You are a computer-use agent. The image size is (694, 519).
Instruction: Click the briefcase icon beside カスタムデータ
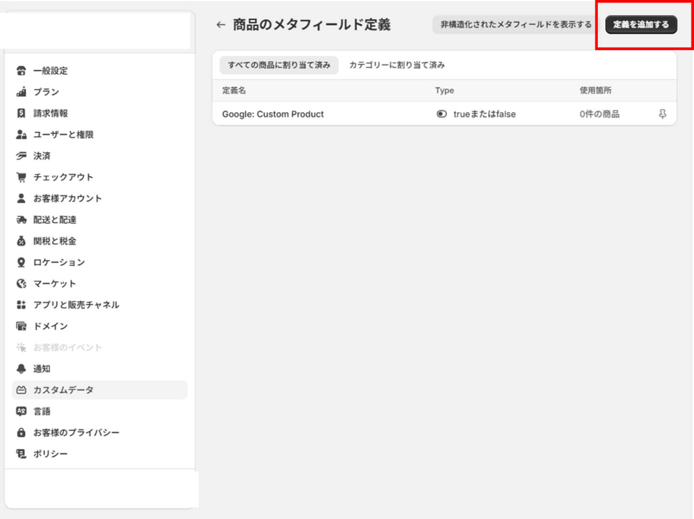point(21,390)
